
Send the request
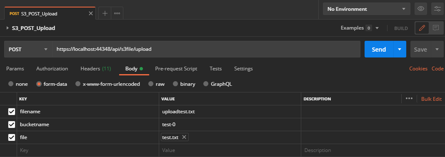tap(379, 49)
